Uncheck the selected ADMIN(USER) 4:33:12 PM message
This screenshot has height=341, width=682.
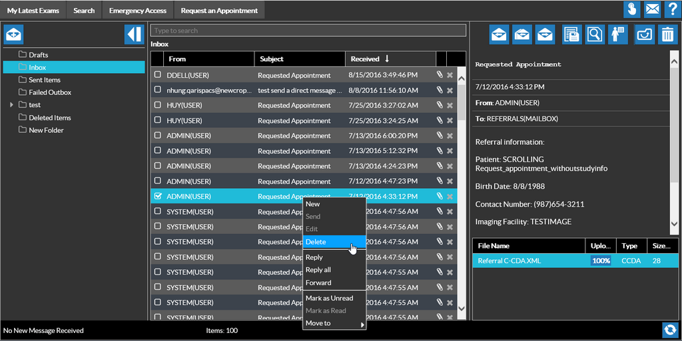click(x=158, y=196)
